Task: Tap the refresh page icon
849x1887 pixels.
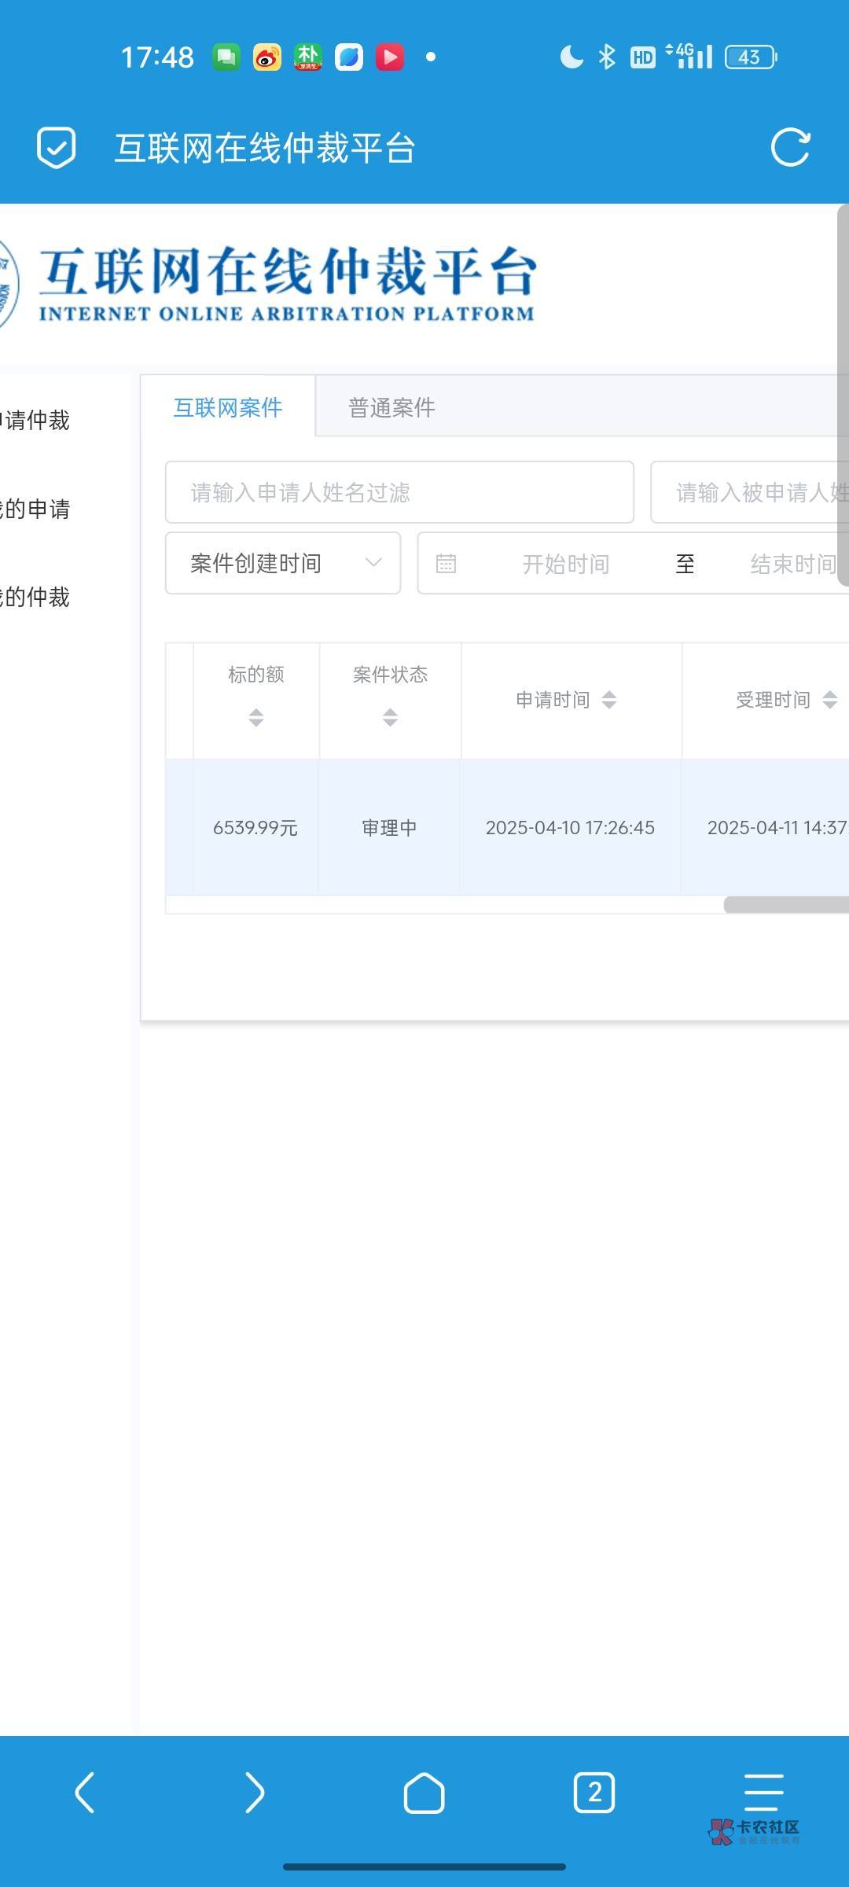Action: pos(790,148)
